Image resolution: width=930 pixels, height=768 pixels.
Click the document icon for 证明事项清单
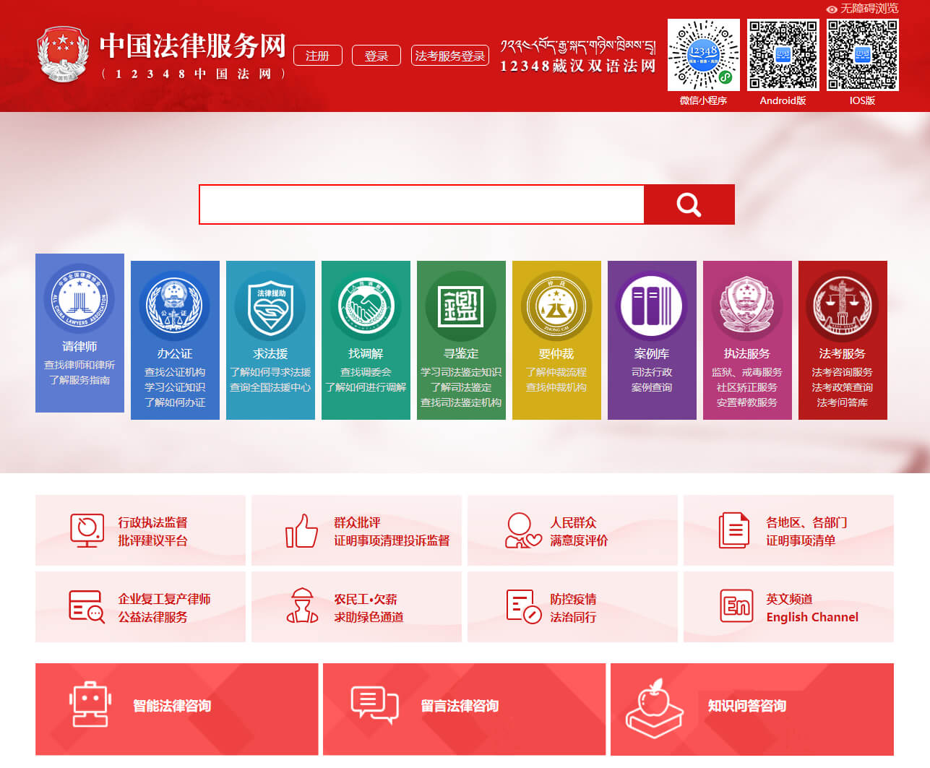(x=734, y=530)
